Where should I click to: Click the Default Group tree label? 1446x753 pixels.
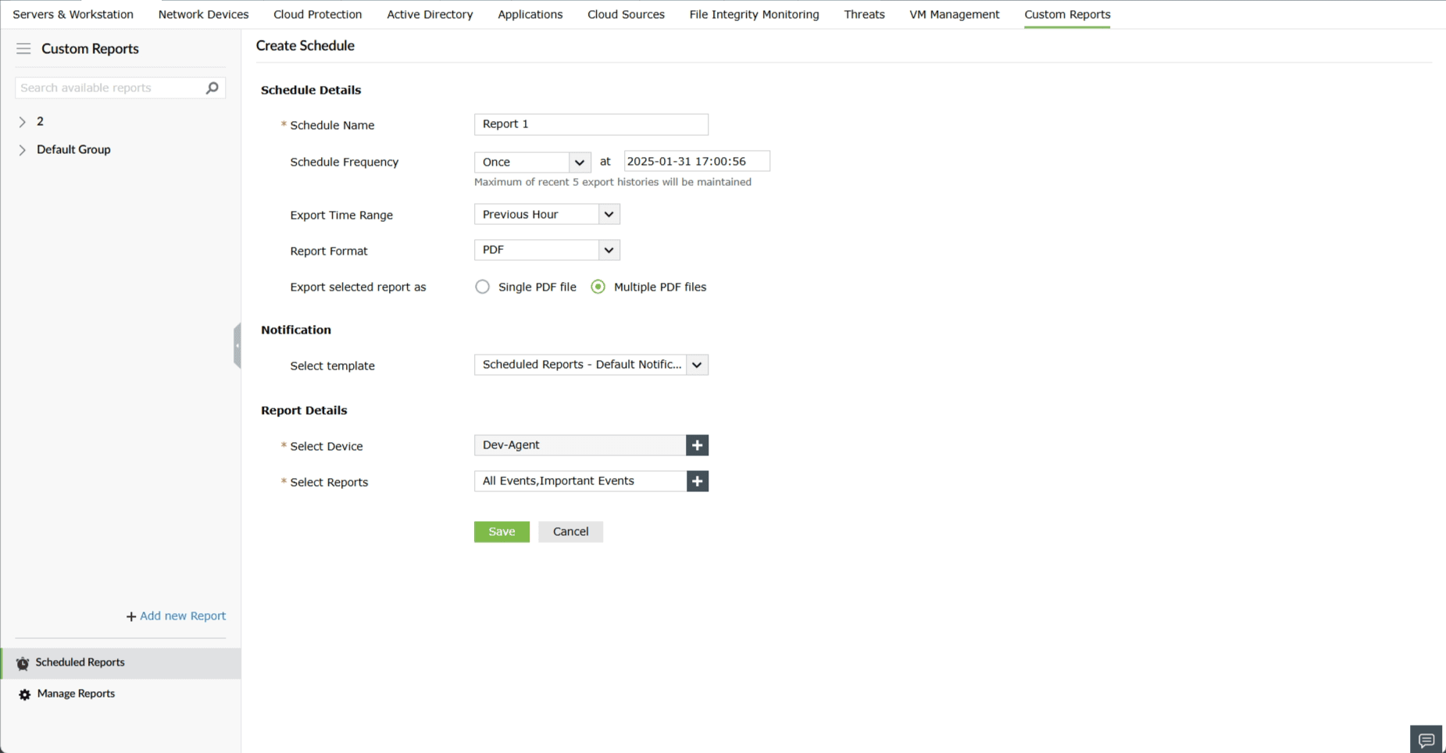point(73,150)
